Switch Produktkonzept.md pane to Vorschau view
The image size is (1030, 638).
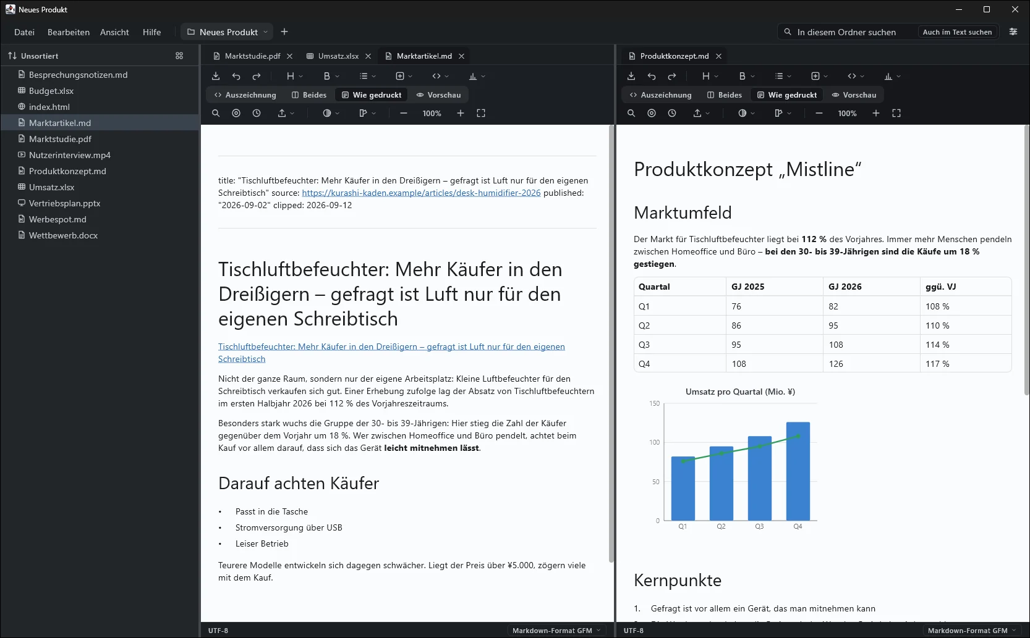[854, 94]
